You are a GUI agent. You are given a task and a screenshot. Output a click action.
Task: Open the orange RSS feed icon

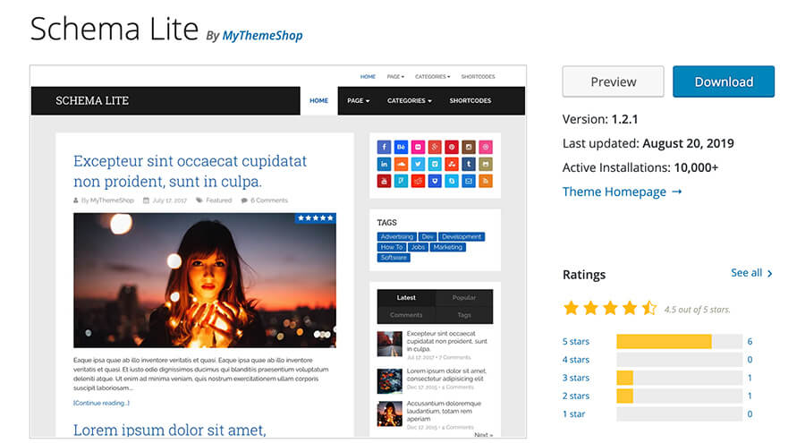pos(486,181)
